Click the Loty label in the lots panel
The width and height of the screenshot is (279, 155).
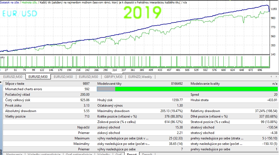point(2,57)
